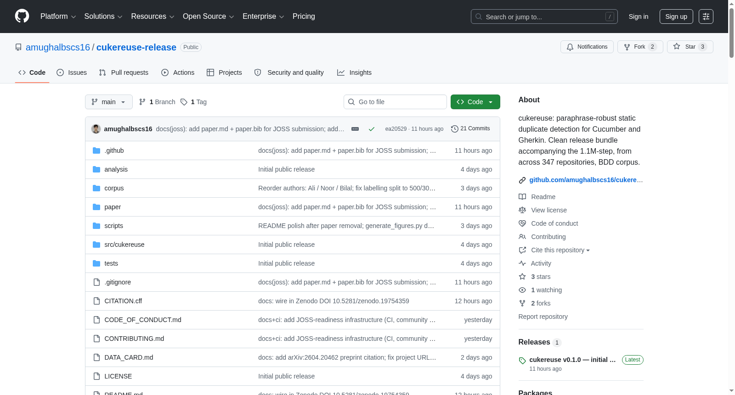Open cukereuse-release repository name link
The image size is (735, 395).
[136, 47]
